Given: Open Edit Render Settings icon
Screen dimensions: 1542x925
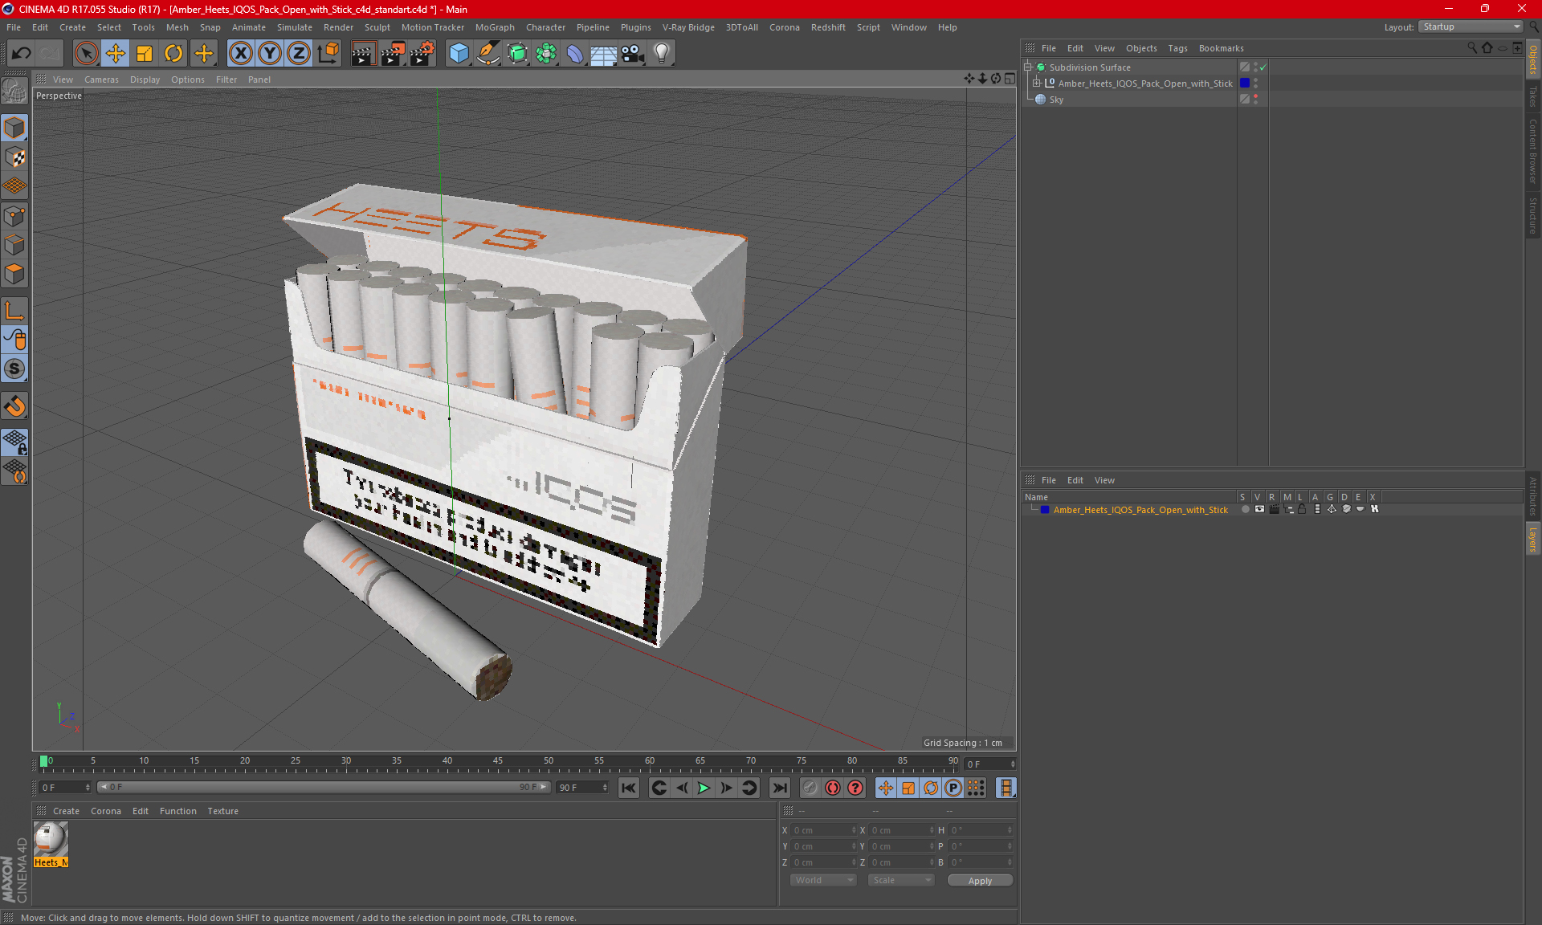Looking at the screenshot, I should 422,54.
